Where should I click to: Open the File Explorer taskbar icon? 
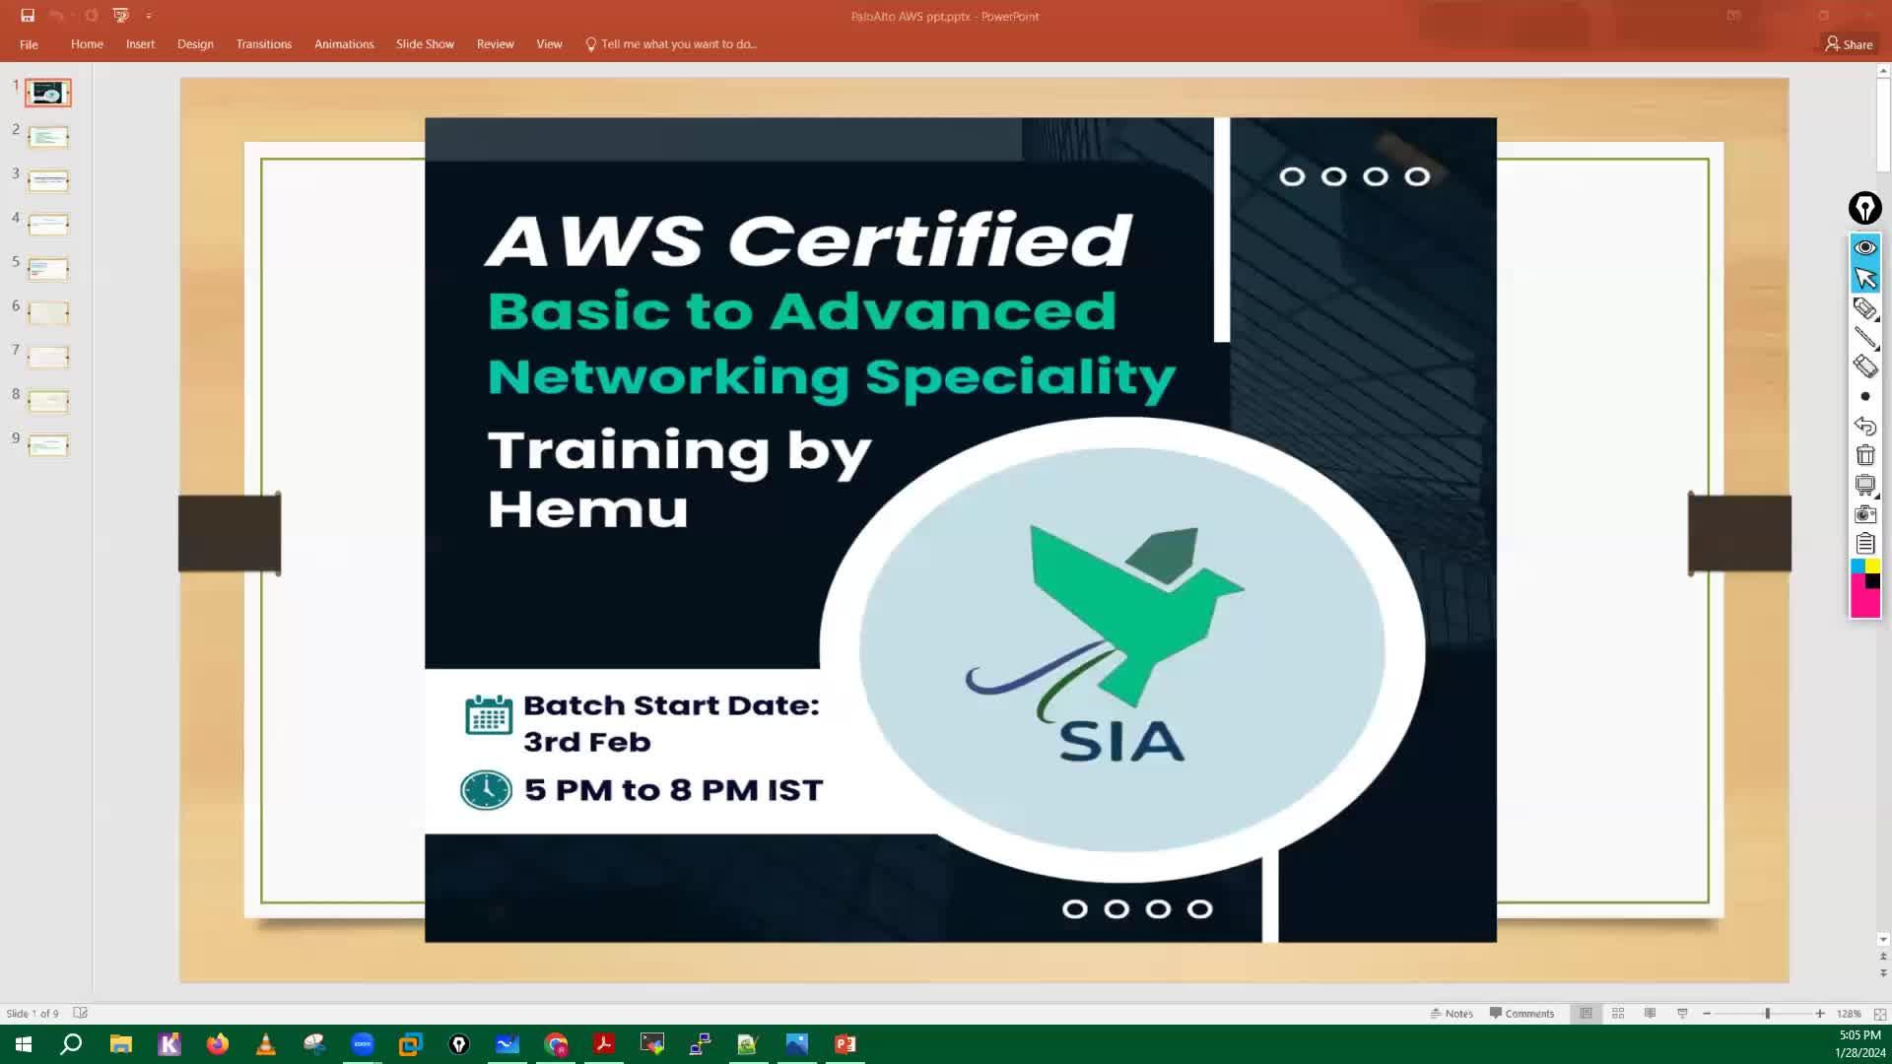(x=121, y=1044)
